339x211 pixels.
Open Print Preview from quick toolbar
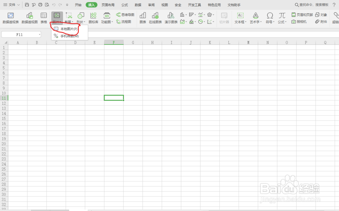pyautogui.click(x=47, y=4)
